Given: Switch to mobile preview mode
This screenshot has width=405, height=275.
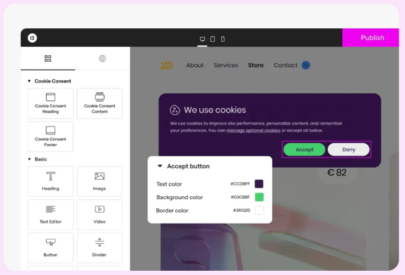Looking at the screenshot, I should (x=223, y=39).
